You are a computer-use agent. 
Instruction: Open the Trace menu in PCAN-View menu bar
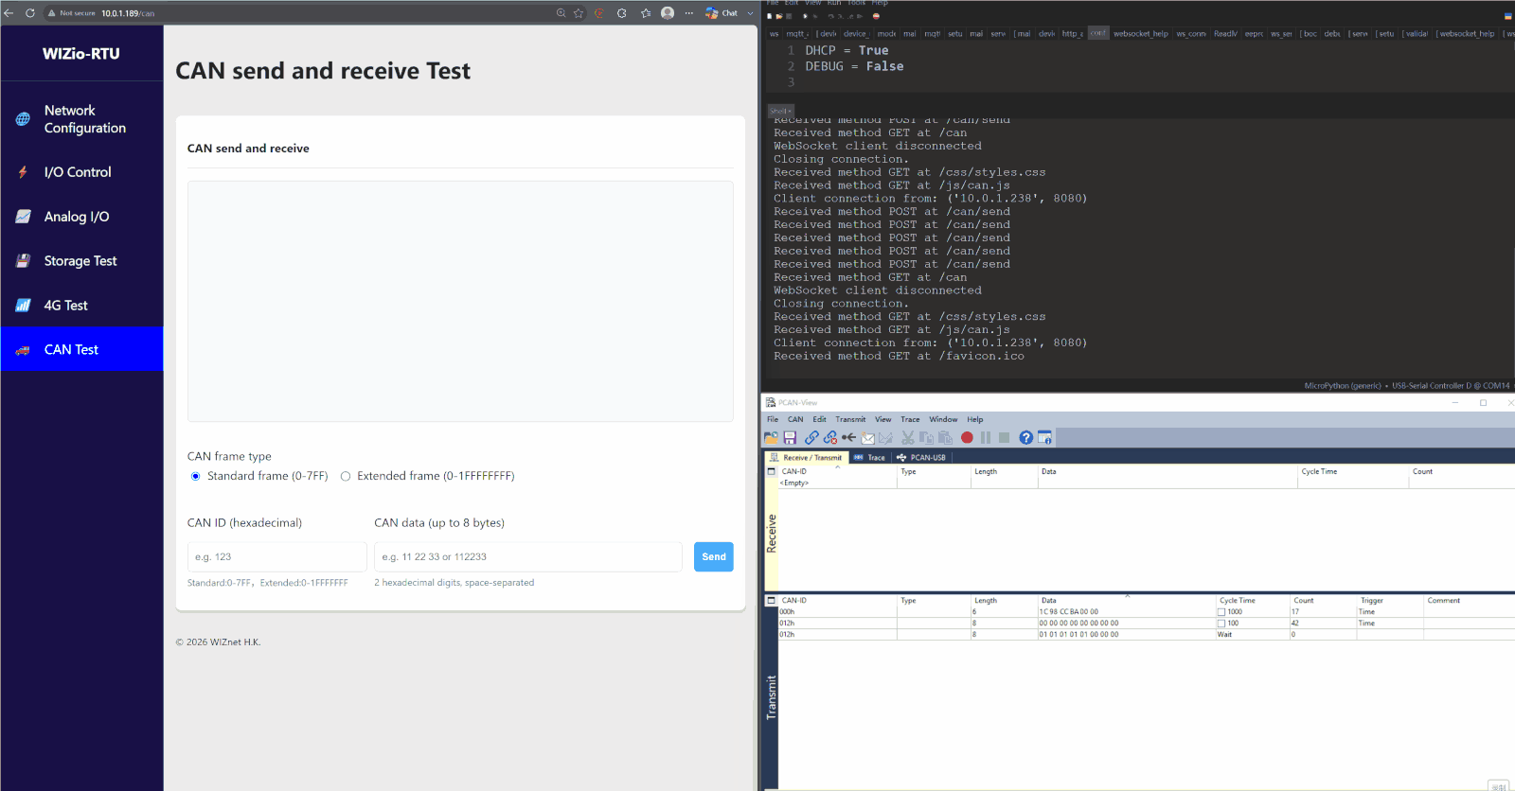tap(910, 419)
